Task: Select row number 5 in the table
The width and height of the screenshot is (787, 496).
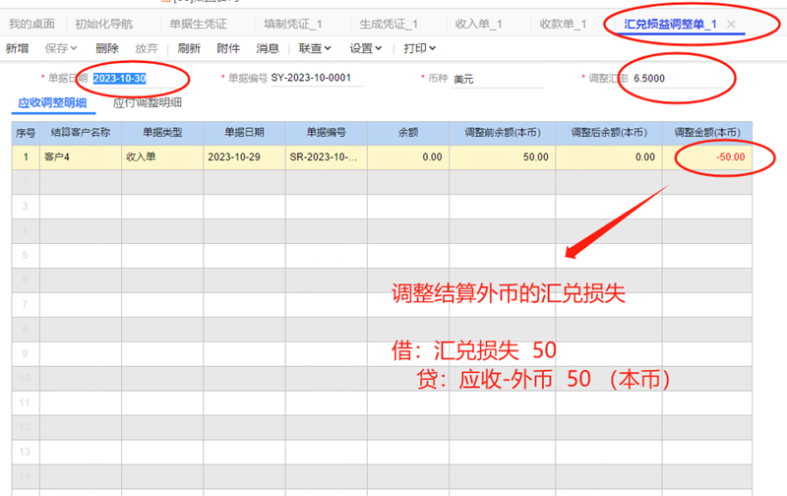Action: 26,255
